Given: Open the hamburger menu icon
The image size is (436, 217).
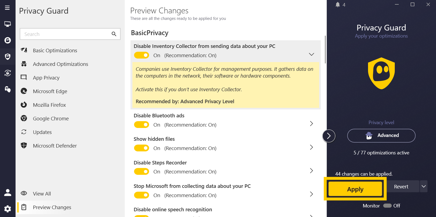Looking at the screenshot, I should tap(7, 8).
